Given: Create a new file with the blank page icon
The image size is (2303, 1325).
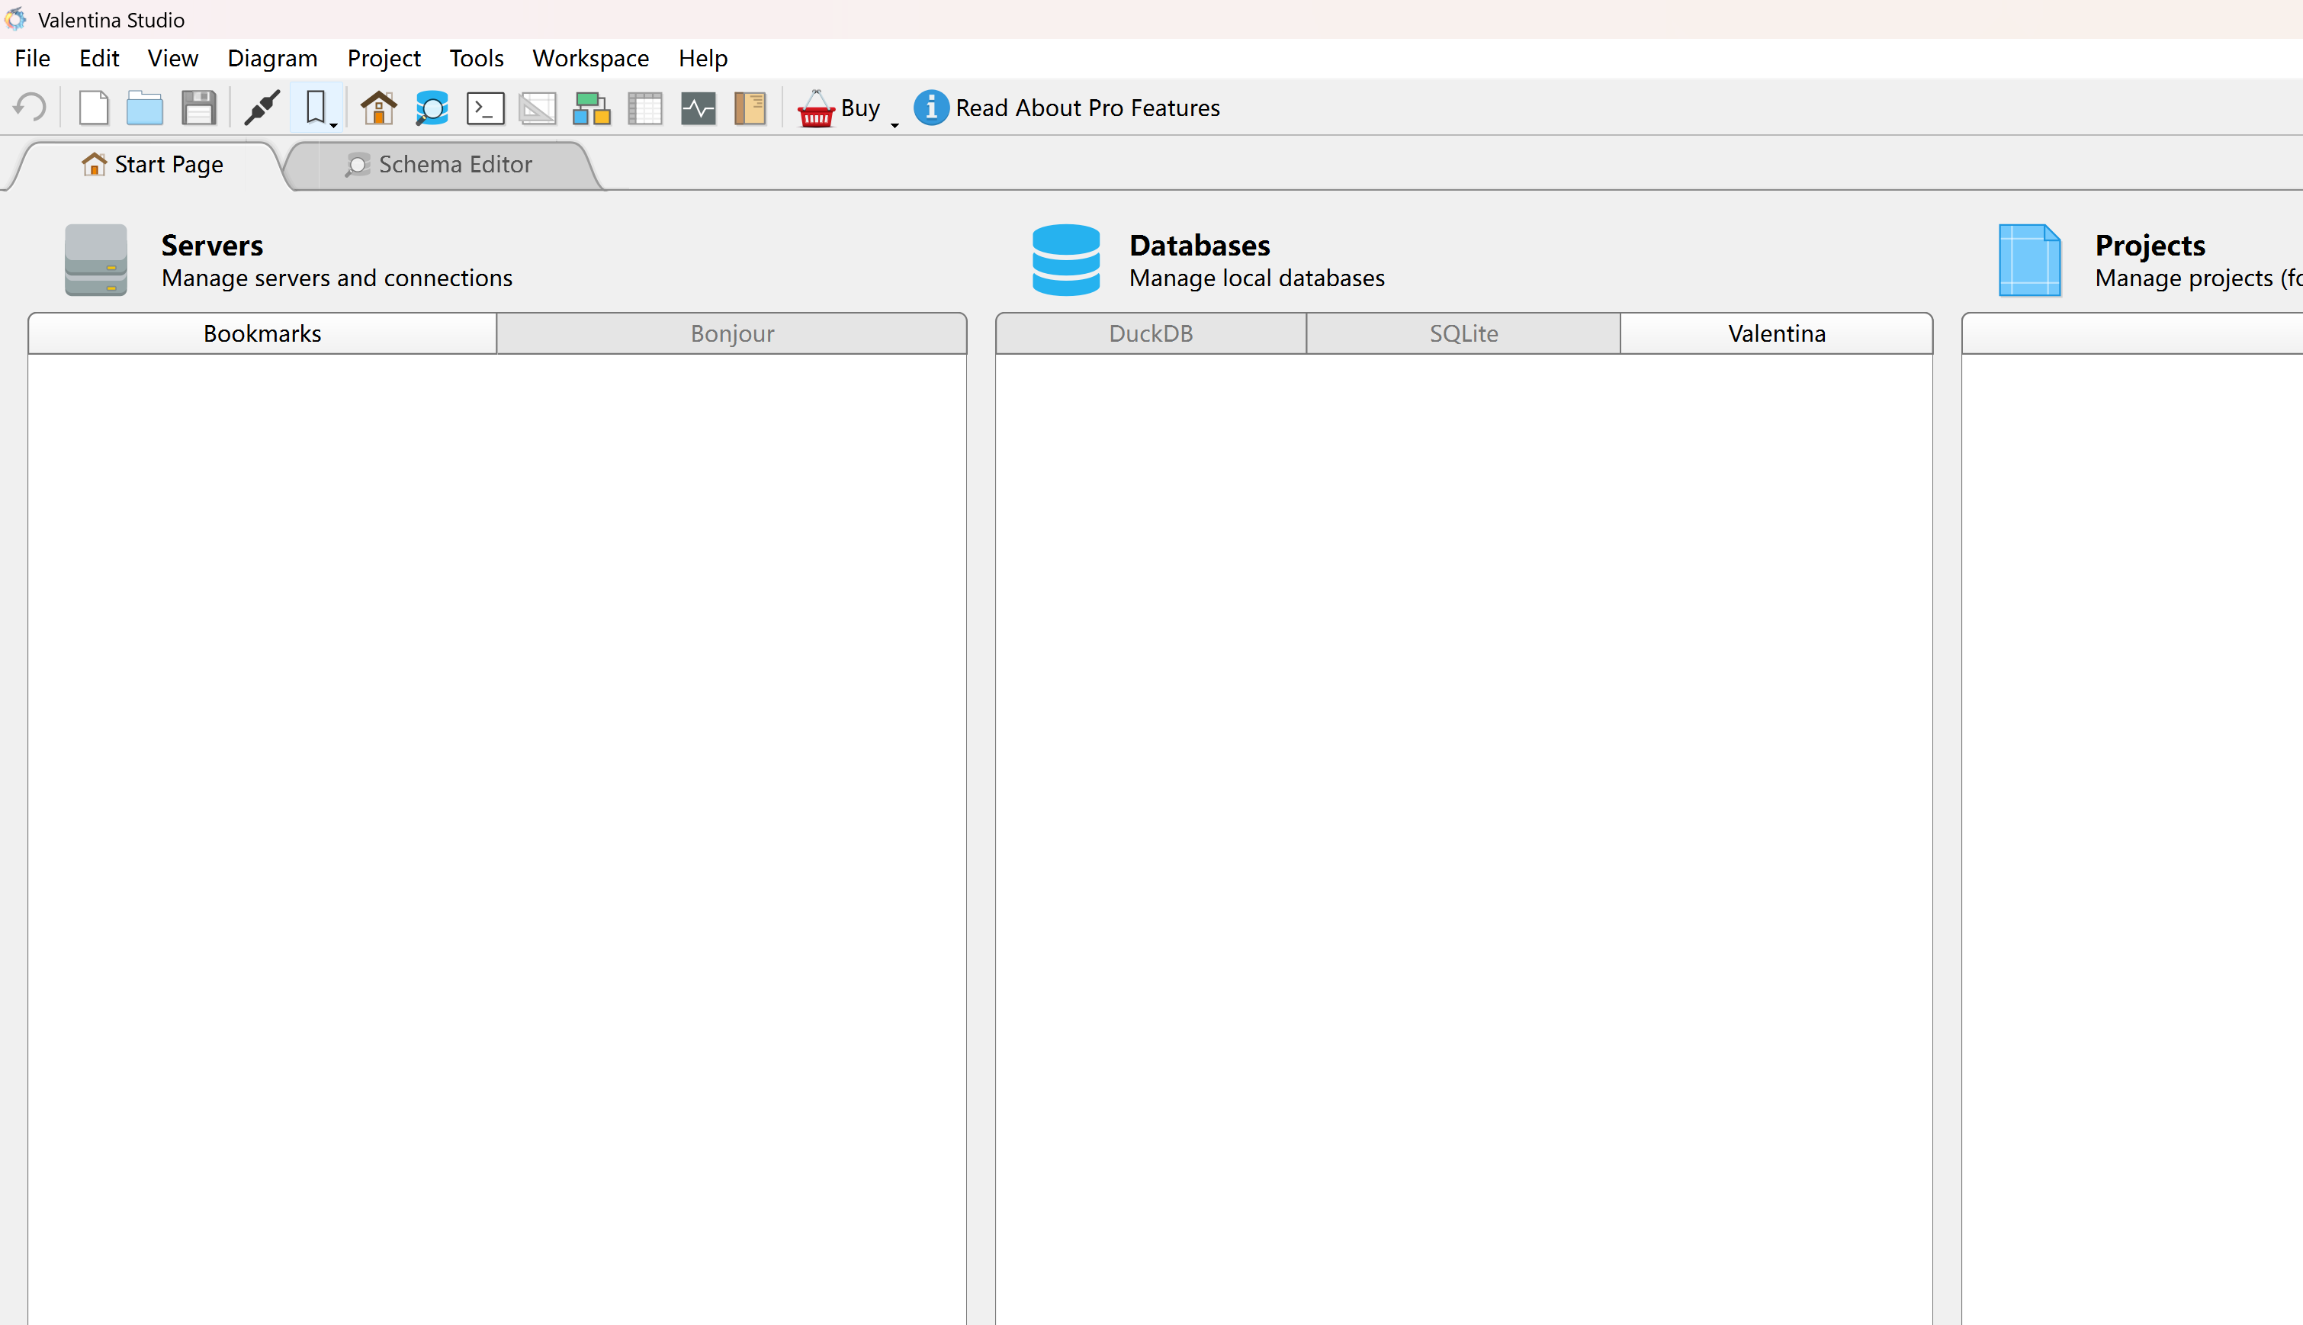Looking at the screenshot, I should (x=94, y=108).
